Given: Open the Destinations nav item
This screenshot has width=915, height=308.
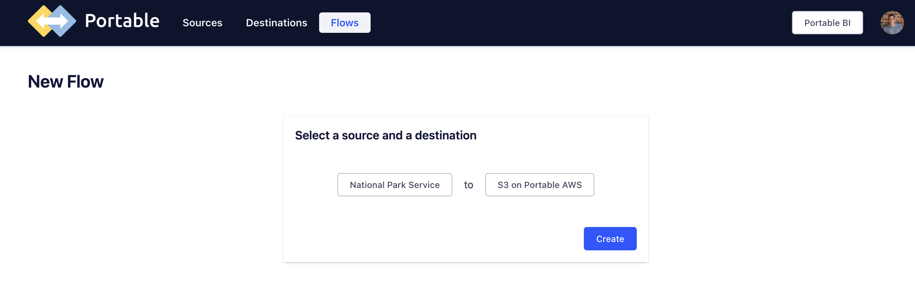Looking at the screenshot, I should pyautogui.click(x=276, y=23).
